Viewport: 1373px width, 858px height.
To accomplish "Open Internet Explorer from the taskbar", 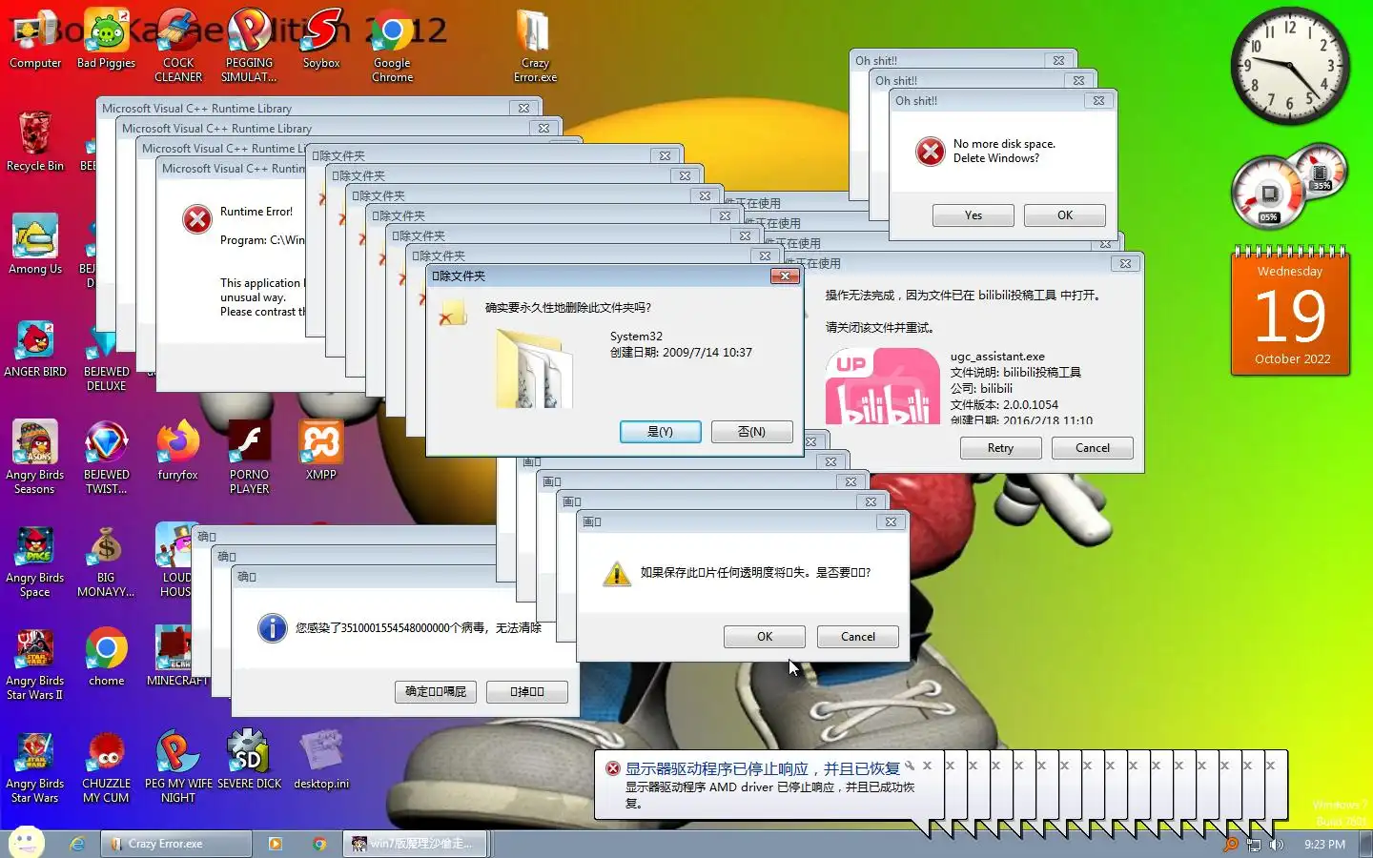I will [x=78, y=844].
